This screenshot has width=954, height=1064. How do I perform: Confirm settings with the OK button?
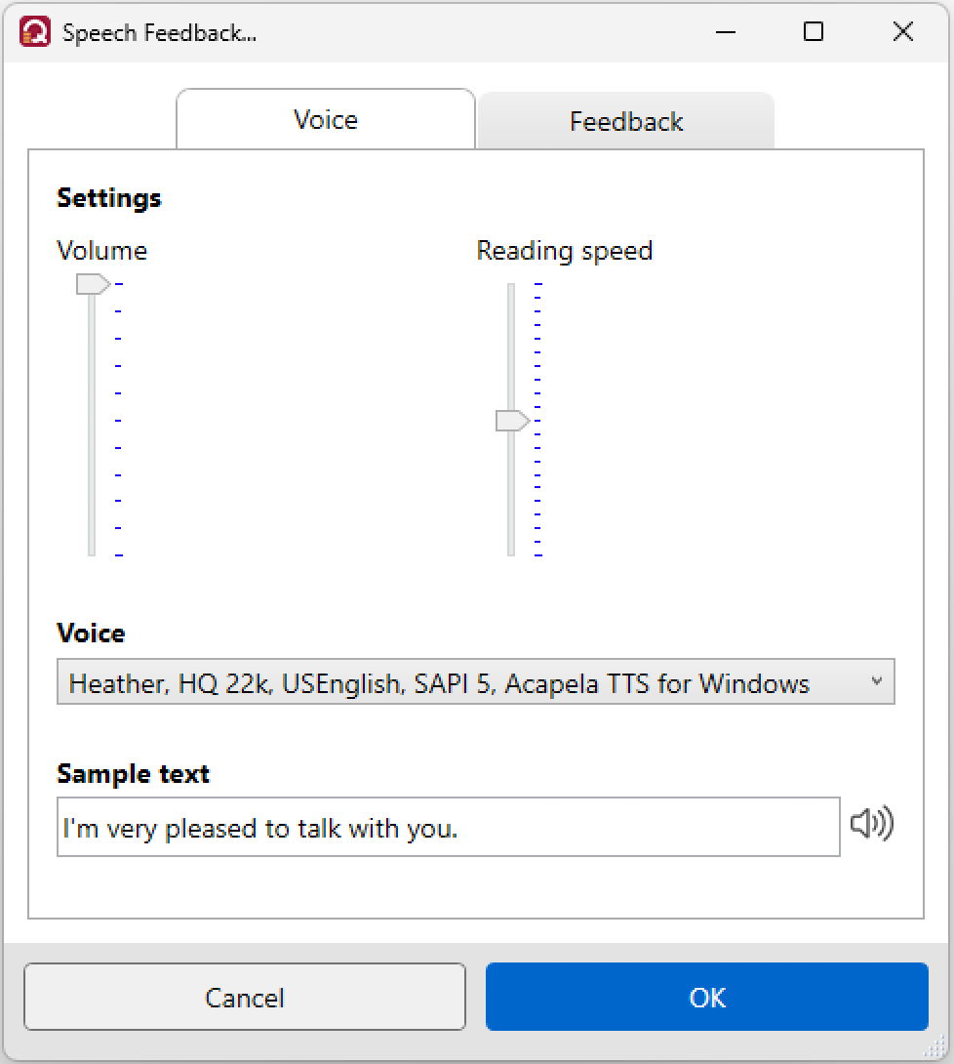[706, 997]
